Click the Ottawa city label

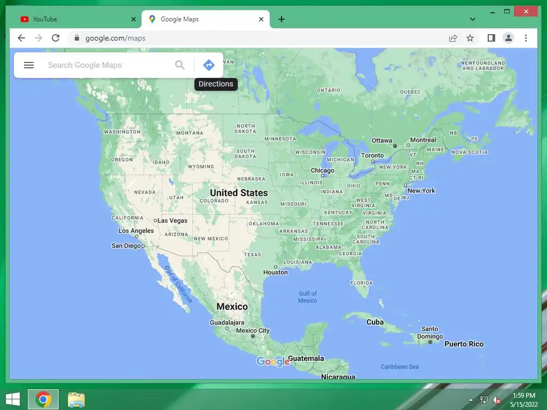[381, 140]
